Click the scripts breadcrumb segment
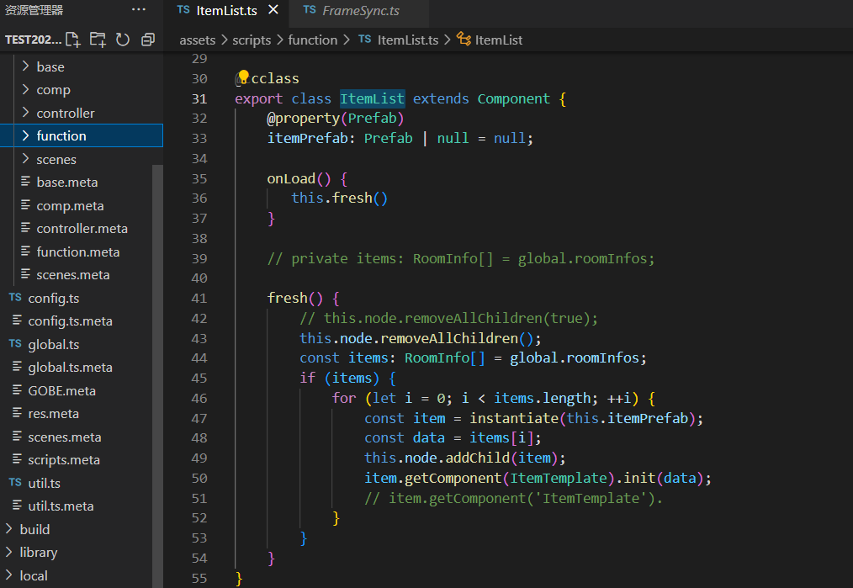 [252, 40]
